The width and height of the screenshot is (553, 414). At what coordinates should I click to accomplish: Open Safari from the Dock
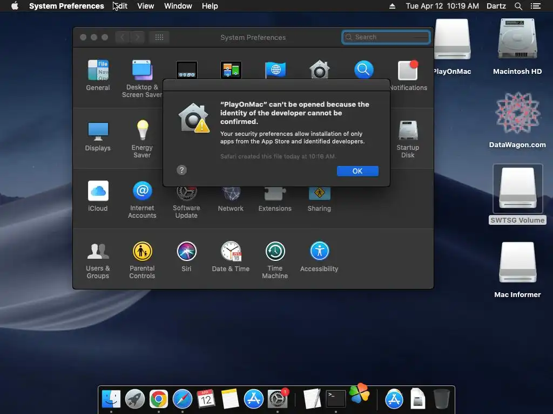183,399
